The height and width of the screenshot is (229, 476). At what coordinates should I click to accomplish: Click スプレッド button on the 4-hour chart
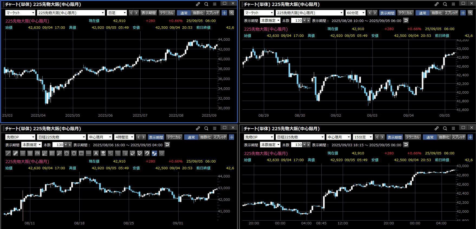pos(220,137)
